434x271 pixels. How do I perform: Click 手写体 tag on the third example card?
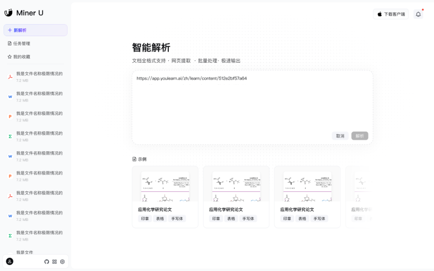(x=319, y=219)
